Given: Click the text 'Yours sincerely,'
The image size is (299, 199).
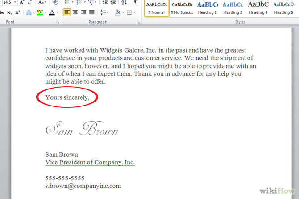Looking at the screenshot, I should [x=67, y=97].
